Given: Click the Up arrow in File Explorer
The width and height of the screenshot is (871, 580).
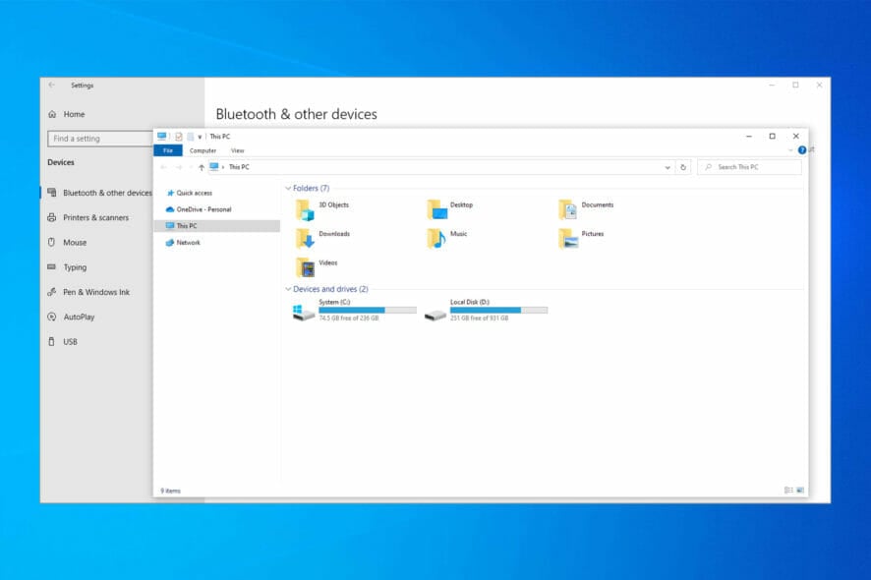Looking at the screenshot, I should [x=202, y=167].
